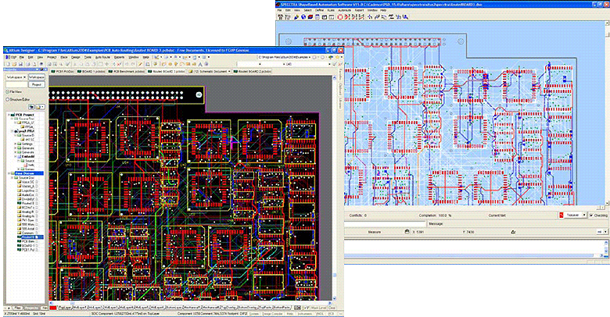Open the file path combo box in Altium menu bar
Image resolution: width=610 pixels, height=317 pixels.
(285, 57)
